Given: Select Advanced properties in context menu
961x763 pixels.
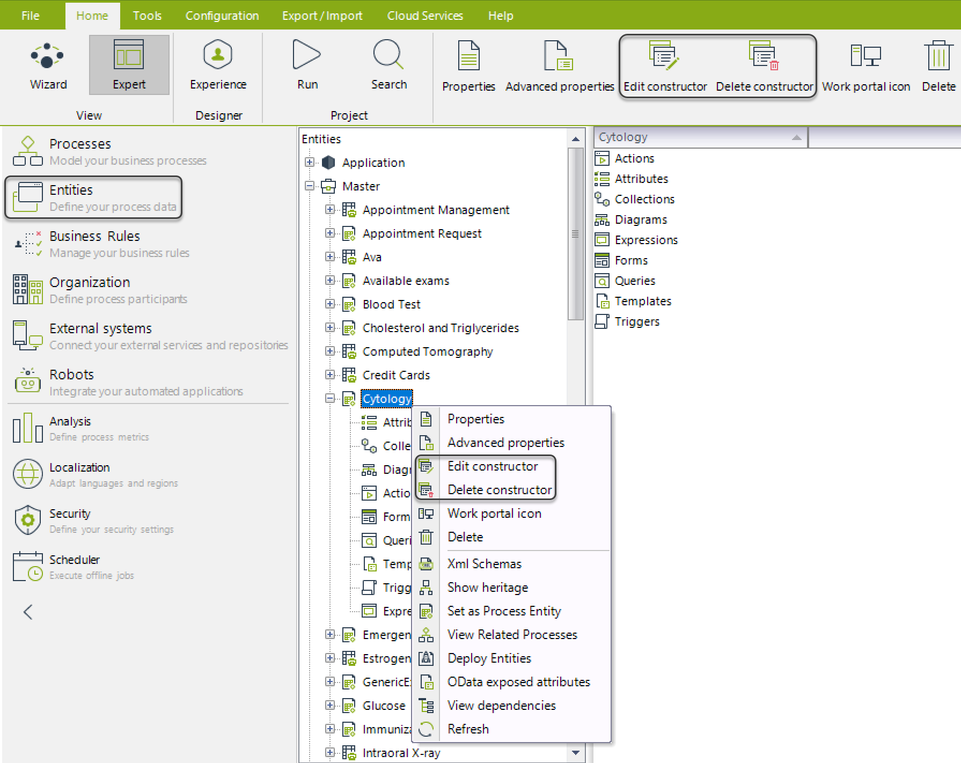Looking at the screenshot, I should coord(512,443).
